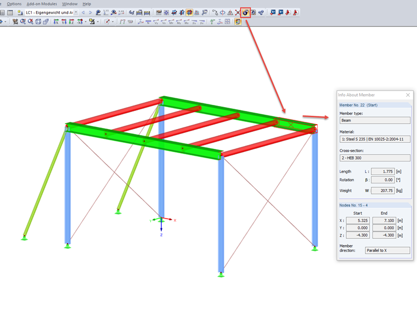The width and height of the screenshot is (417, 313).
Task: Click the last red flag toolbar icon
Action: (295, 13)
